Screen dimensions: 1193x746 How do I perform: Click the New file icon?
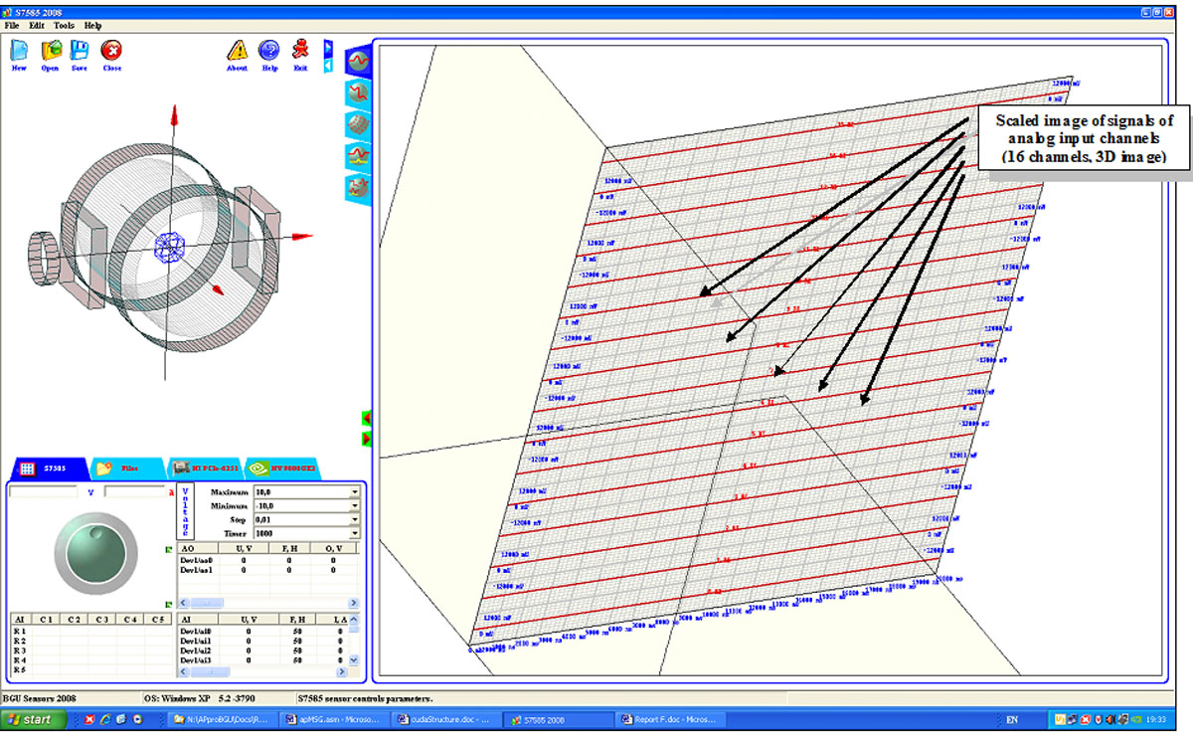click(19, 51)
